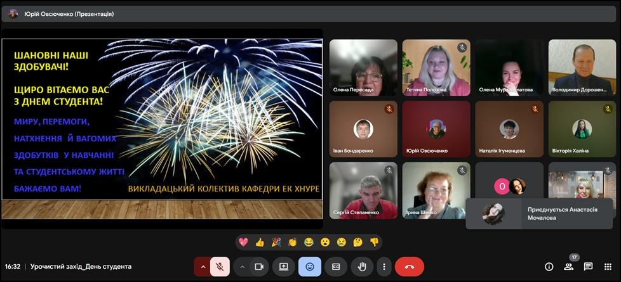
Task: Select Володимир Дорошенко's video tile
Action: (x=582, y=67)
